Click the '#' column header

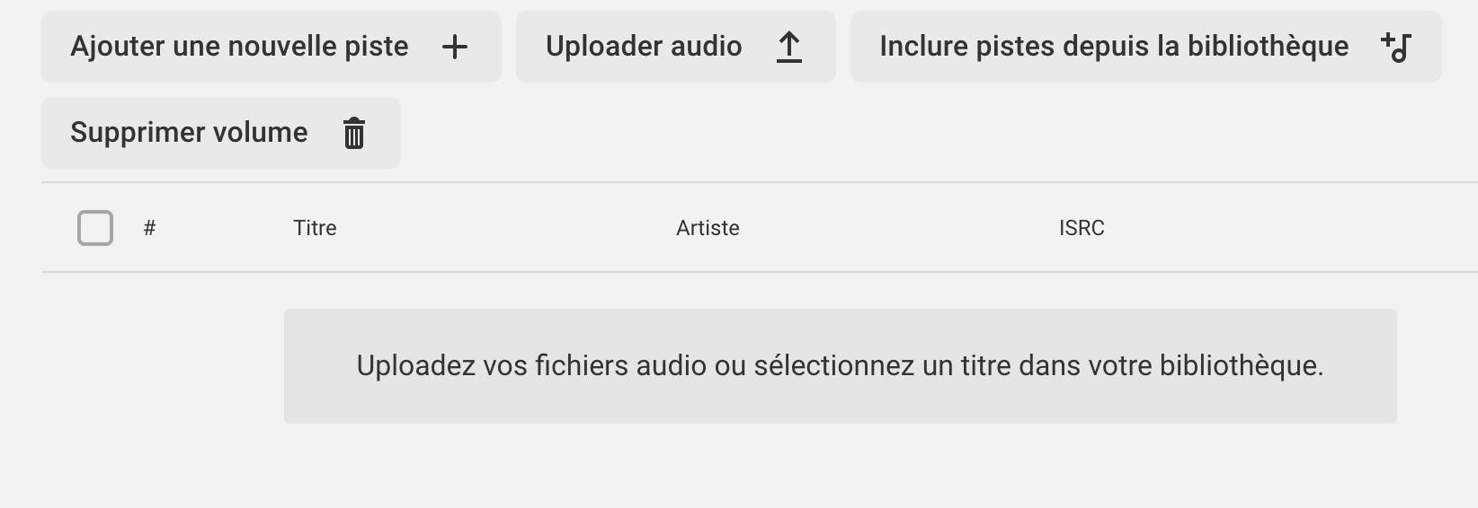coord(149,228)
